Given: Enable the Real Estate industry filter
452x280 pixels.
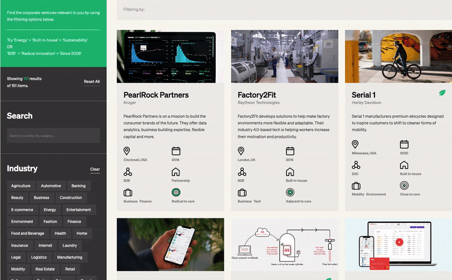Looking at the screenshot, I should 45,269.
